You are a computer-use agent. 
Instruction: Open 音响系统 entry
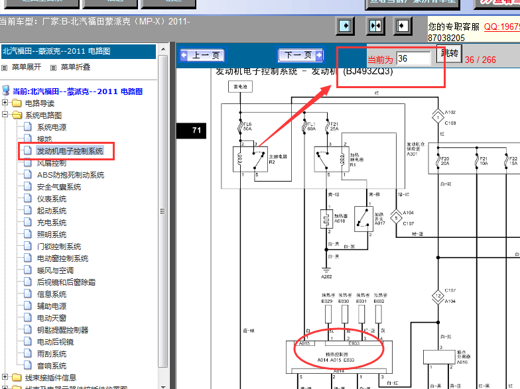click(52, 366)
